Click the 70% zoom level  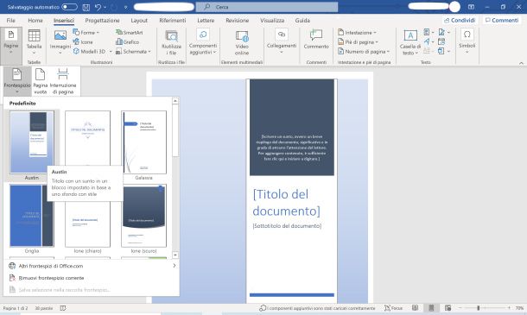[x=519, y=308]
